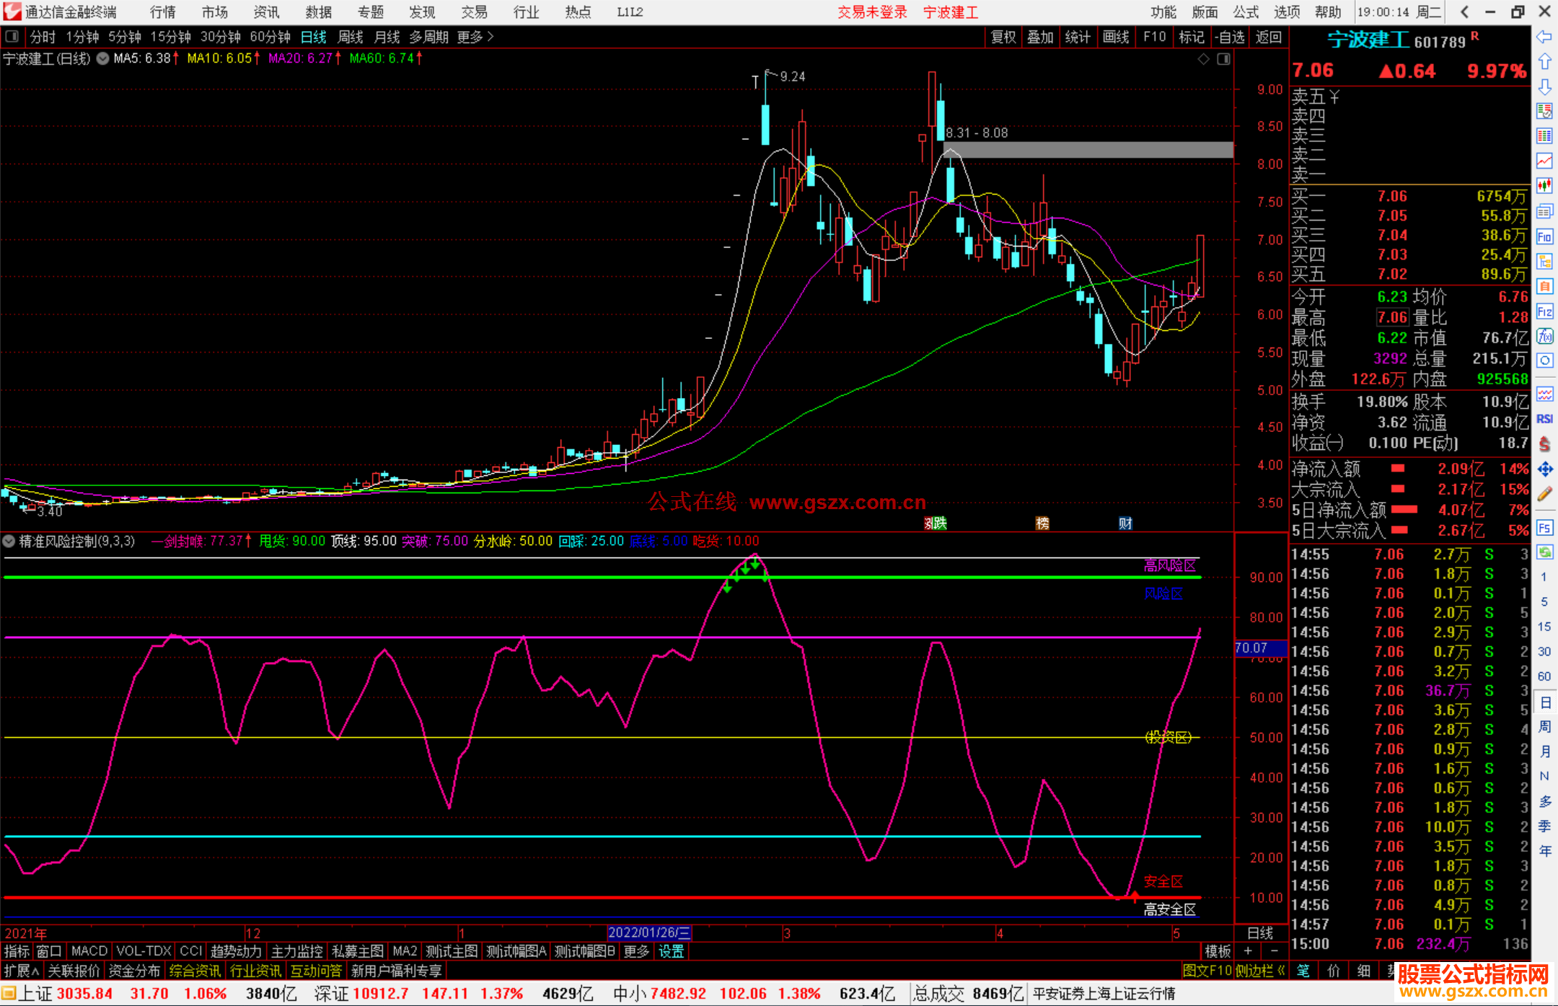Open the yellow tree structure icon

pos(1544,261)
